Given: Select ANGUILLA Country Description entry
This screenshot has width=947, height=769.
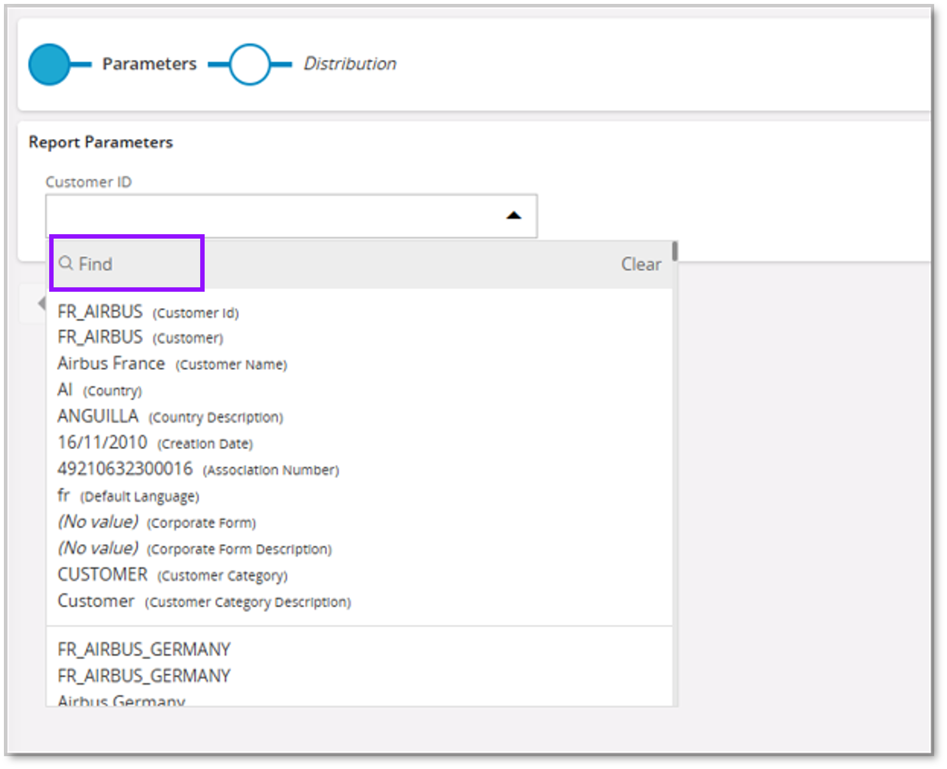Looking at the screenshot, I should click(170, 416).
